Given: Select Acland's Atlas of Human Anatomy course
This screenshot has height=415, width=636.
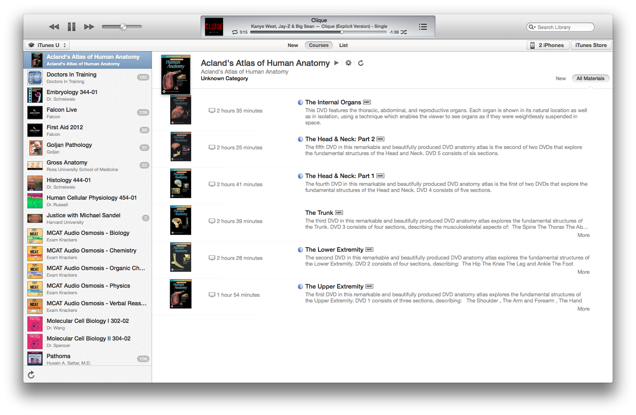Looking at the screenshot, I should (88, 60).
